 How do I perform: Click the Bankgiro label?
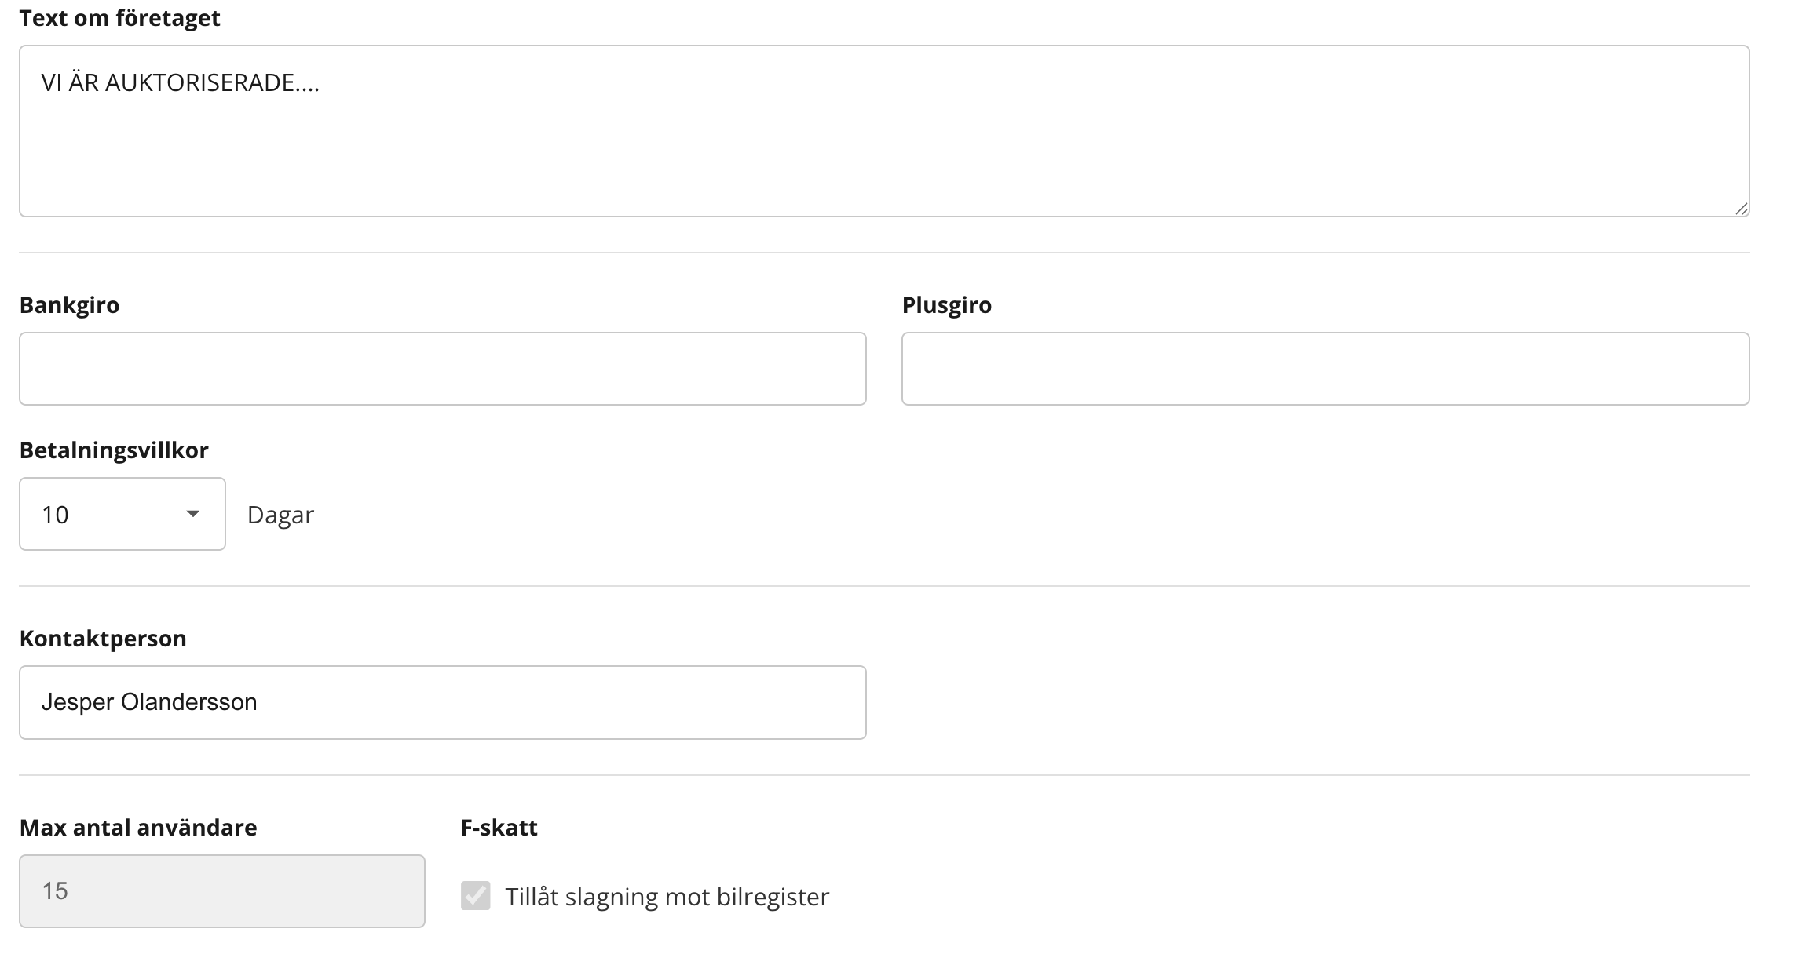(69, 305)
